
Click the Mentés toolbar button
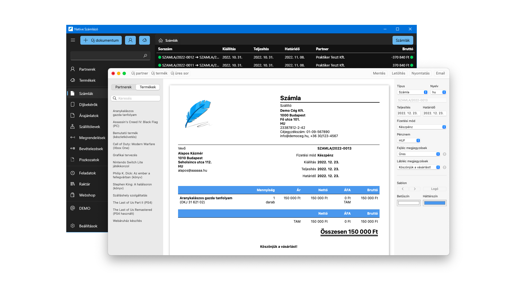pos(379,73)
